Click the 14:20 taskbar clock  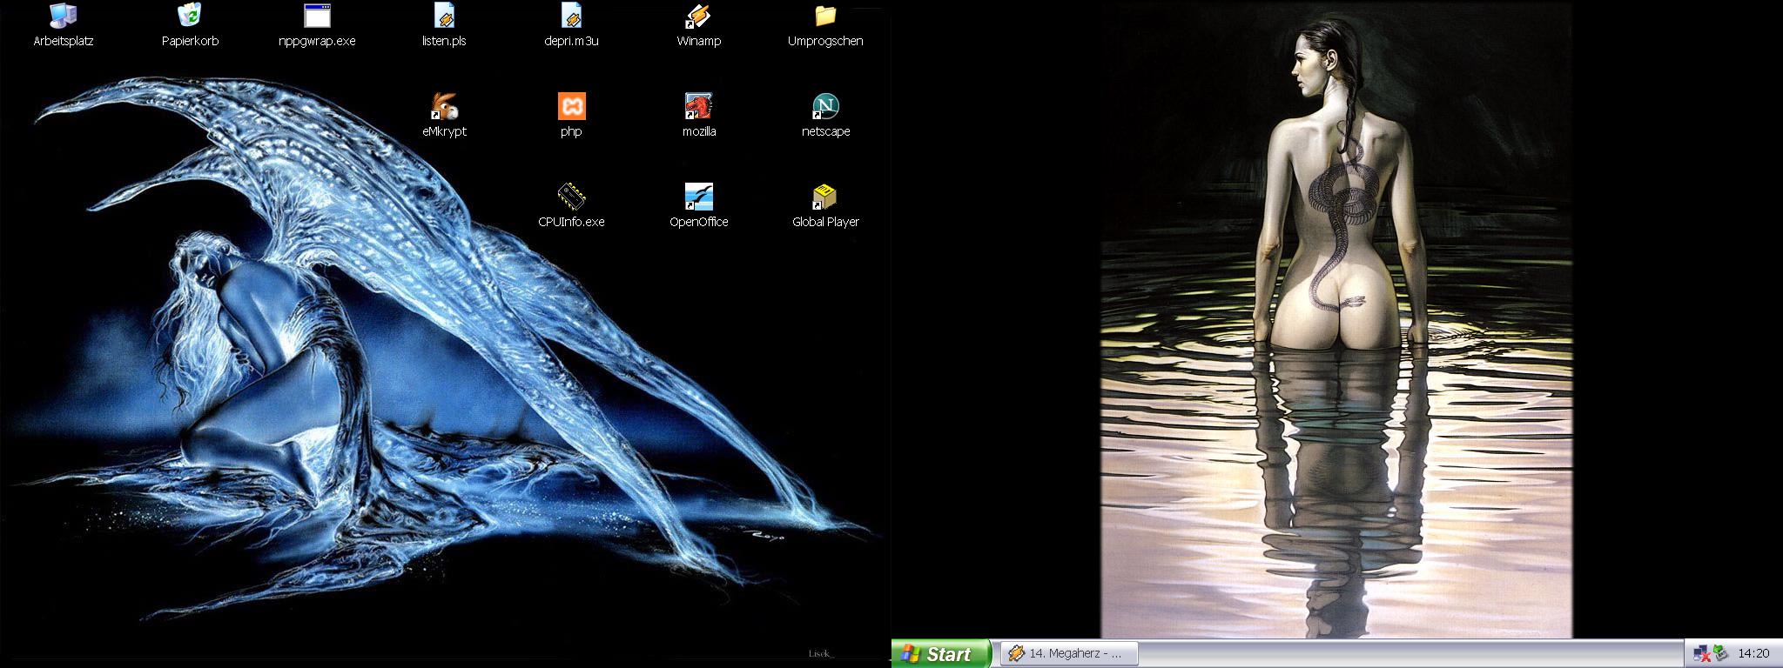1753,653
